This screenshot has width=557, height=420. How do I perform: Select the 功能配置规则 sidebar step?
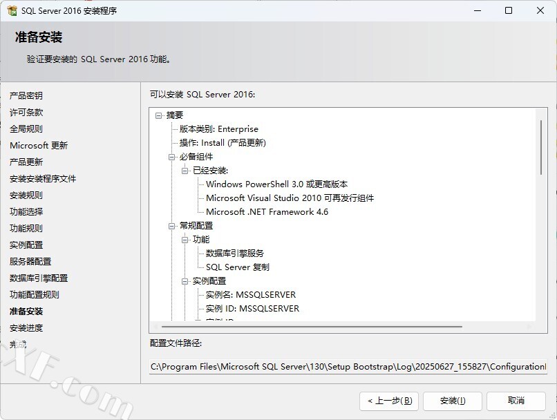34,295
